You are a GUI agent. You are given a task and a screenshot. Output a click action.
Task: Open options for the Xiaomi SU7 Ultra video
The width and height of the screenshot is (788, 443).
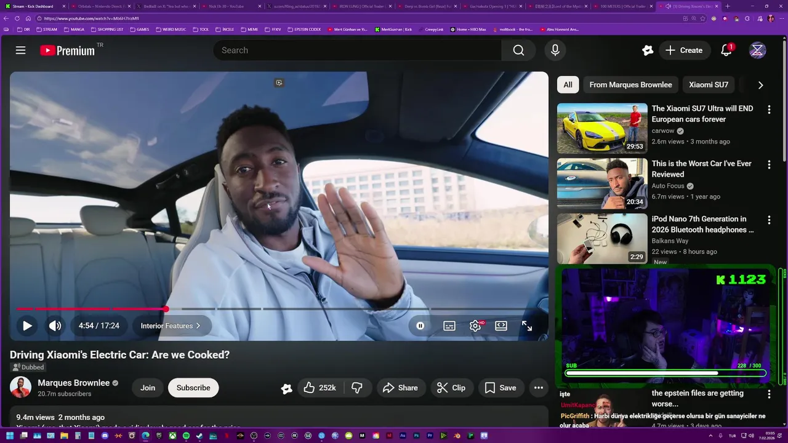769,110
